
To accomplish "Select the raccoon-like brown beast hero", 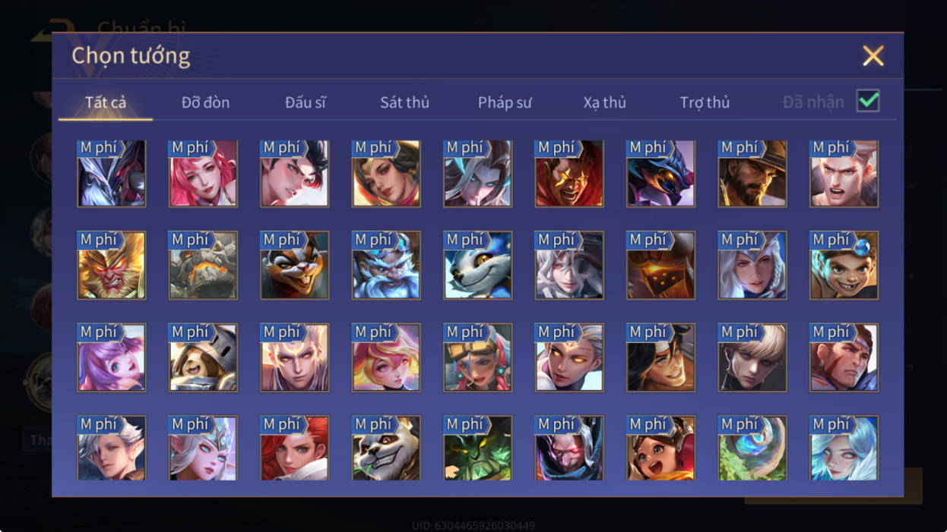I will 295,265.
